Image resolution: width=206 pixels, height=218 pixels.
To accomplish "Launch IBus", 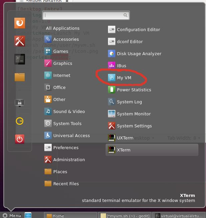I will click(117, 66).
